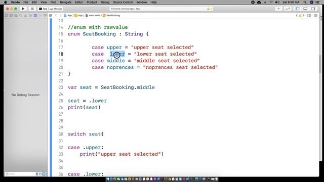324x182 pixels.
Task: Choose the My Mac run destination
Action: pyautogui.click(x=56, y=9)
